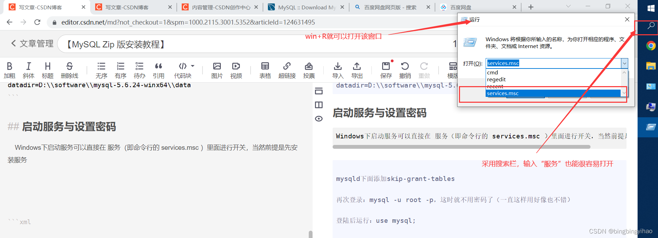
Task: Click the preview pane horizontal scrollbar
Action: (x=461, y=147)
